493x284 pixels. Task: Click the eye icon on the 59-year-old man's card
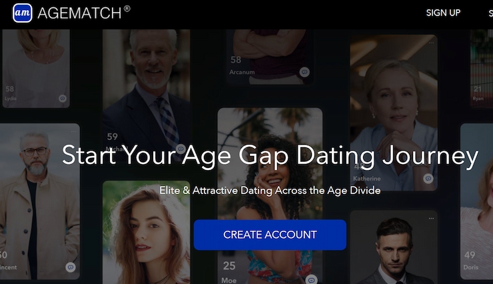[x=181, y=149]
